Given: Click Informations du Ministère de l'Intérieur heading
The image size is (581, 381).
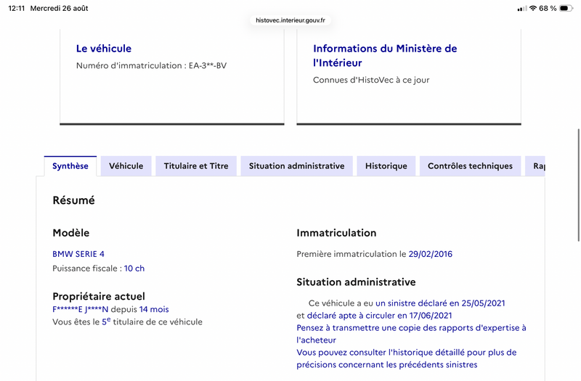Looking at the screenshot, I should (x=385, y=56).
